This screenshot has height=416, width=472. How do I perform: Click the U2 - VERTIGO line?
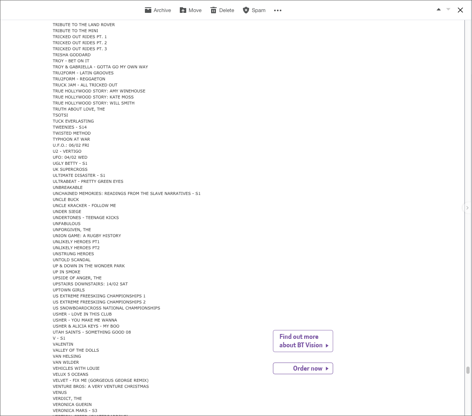(67, 151)
